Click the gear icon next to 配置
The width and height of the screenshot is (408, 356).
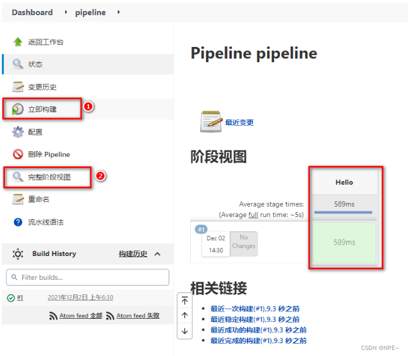(18, 132)
